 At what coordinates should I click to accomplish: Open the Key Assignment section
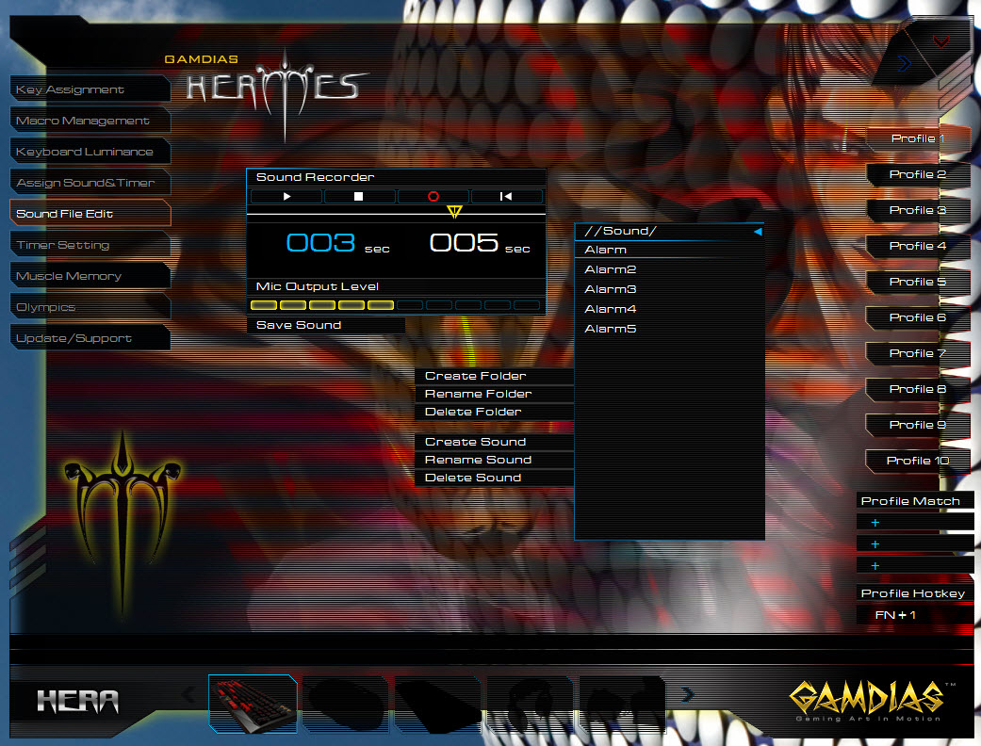[x=90, y=89]
